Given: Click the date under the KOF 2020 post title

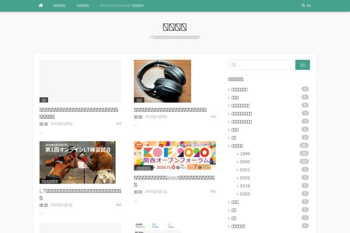Looking at the screenshot, I should (x=156, y=191).
